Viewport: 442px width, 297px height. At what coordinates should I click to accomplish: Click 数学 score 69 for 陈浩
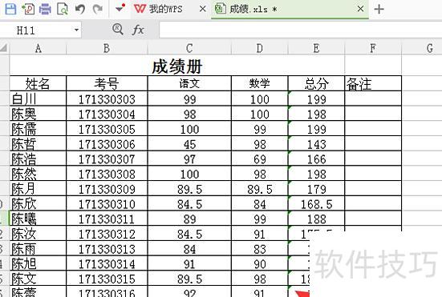pos(260,159)
